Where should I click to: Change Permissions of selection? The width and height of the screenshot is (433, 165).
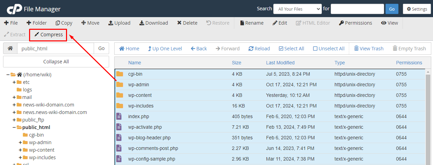[355, 23]
